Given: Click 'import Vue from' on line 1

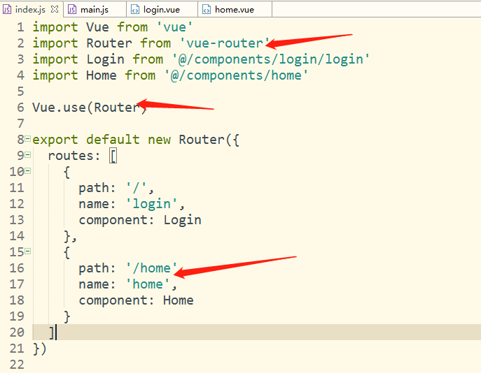Looking at the screenshot, I should (x=90, y=27).
